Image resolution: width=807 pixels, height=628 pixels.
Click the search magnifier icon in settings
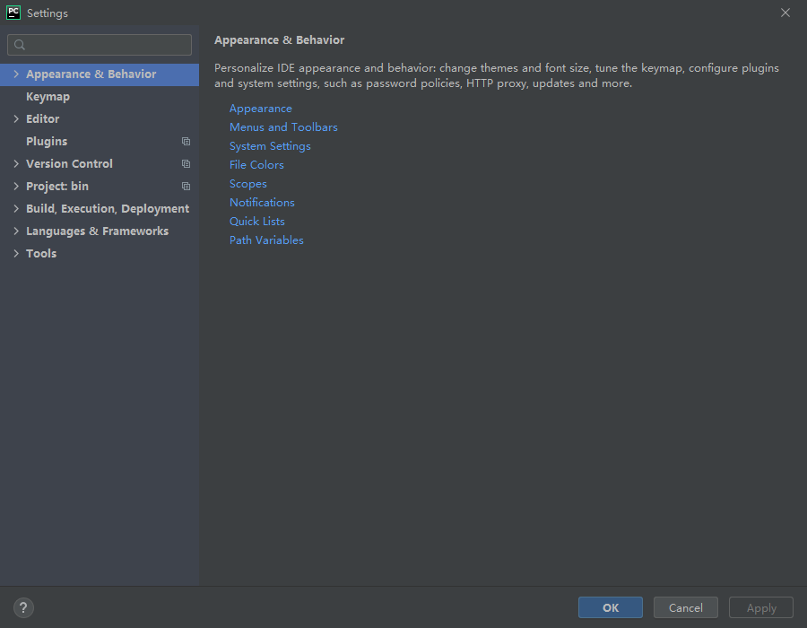point(20,45)
